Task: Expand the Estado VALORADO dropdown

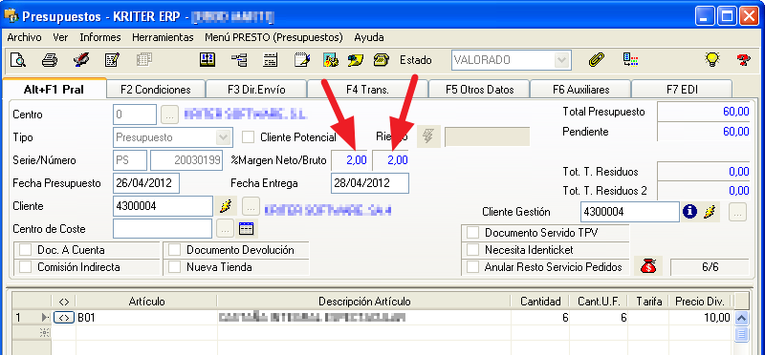Action: click(562, 60)
